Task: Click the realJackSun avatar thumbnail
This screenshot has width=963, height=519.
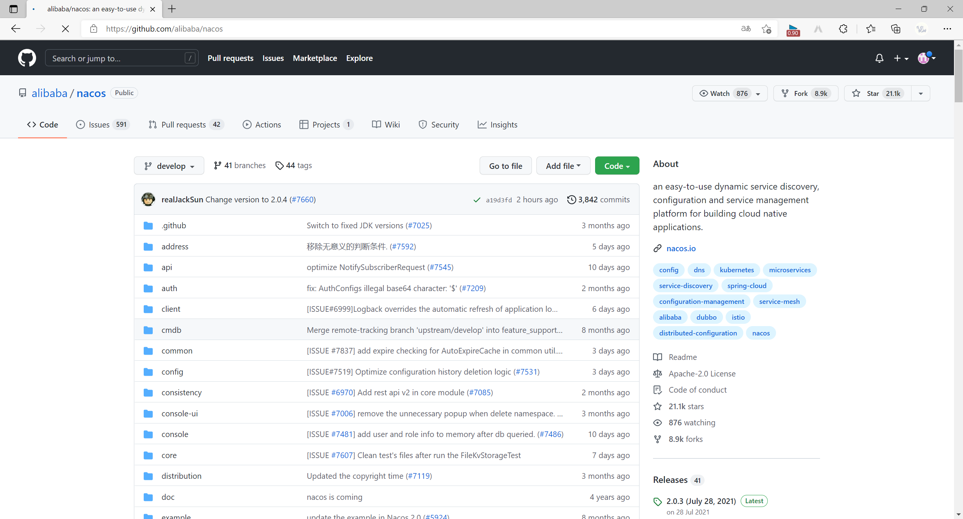Action: point(148,199)
